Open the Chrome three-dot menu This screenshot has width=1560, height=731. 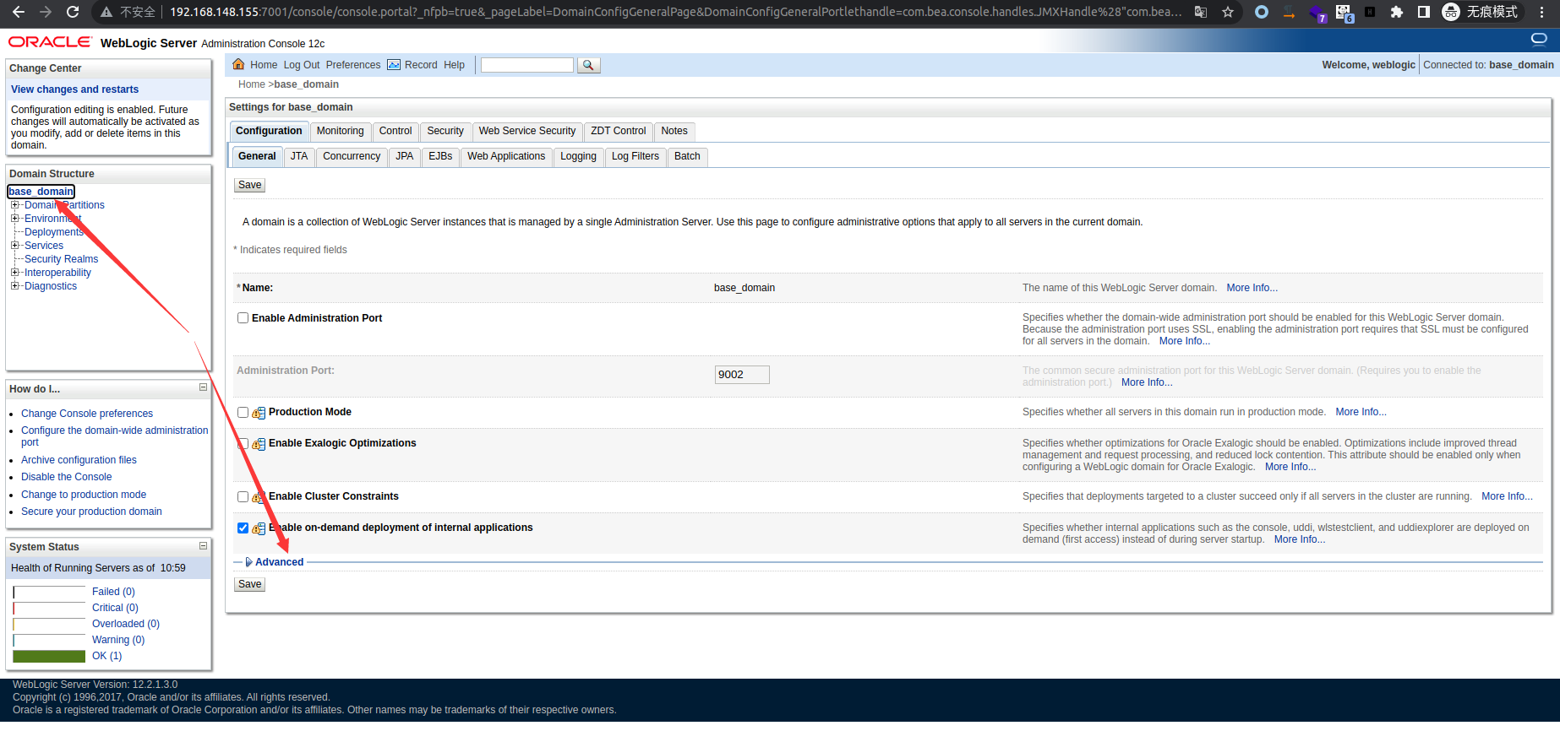click(1542, 12)
